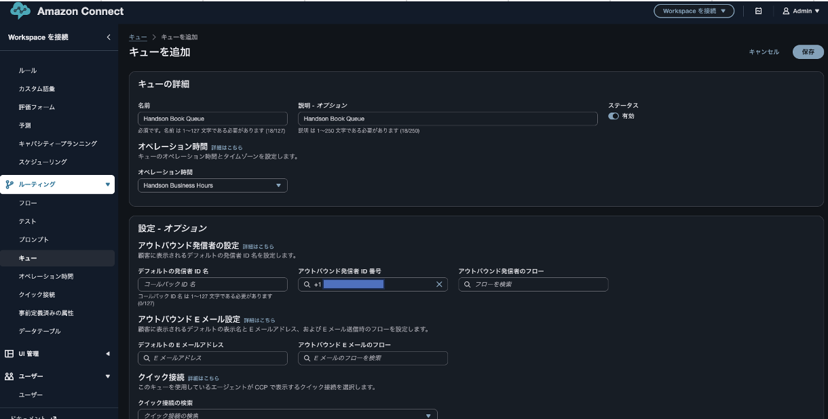The width and height of the screenshot is (828, 419).
Task: Edit the 名前 field with Handson Book Queue
Action: [x=212, y=119]
